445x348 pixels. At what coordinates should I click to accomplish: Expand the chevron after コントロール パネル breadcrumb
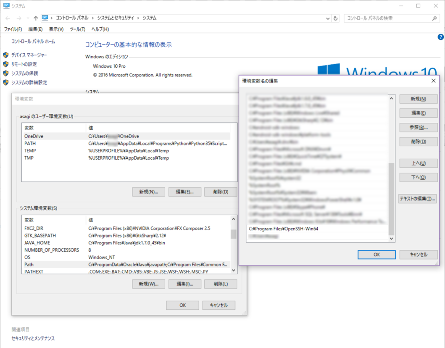click(93, 18)
